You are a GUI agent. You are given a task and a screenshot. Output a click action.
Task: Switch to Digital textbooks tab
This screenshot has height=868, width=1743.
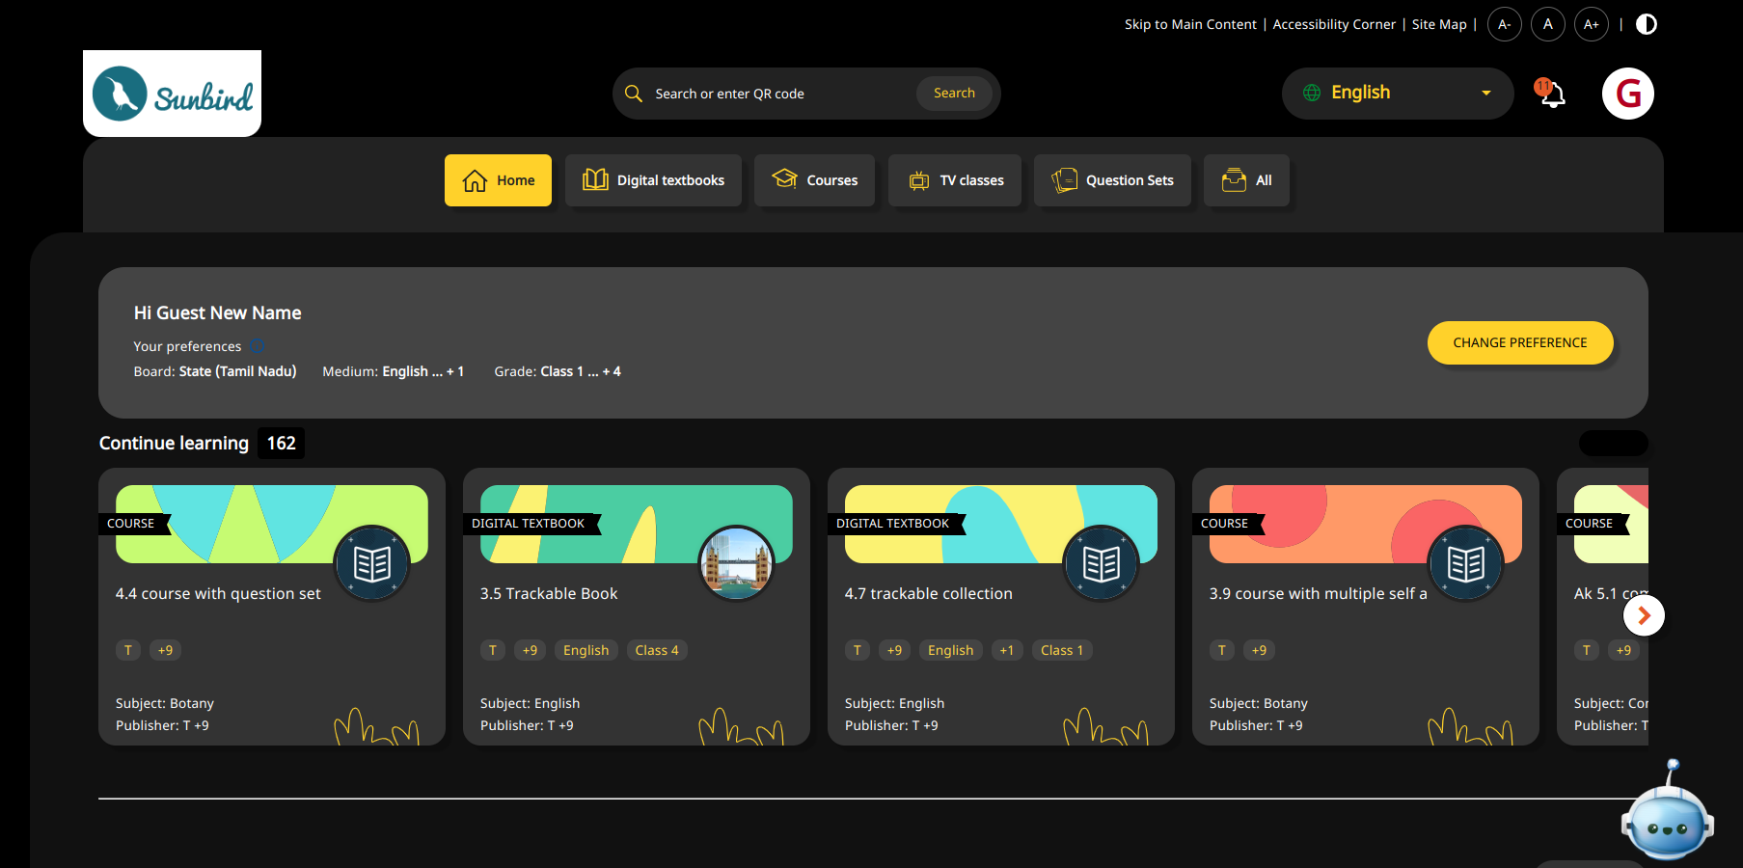pyautogui.click(x=653, y=180)
